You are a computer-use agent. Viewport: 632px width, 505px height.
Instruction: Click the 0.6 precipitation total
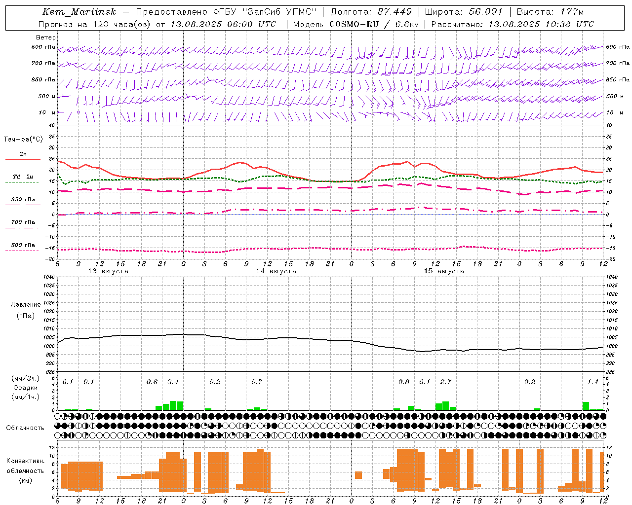pyautogui.click(x=152, y=382)
